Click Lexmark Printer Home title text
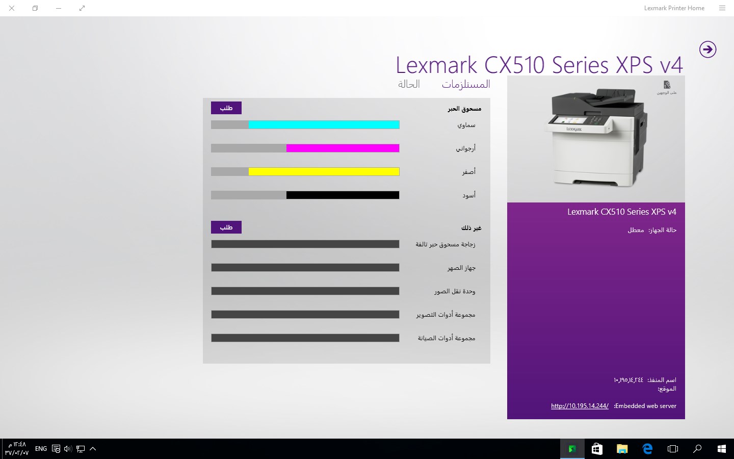Screen dimensions: 734x459 (x=674, y=8)
